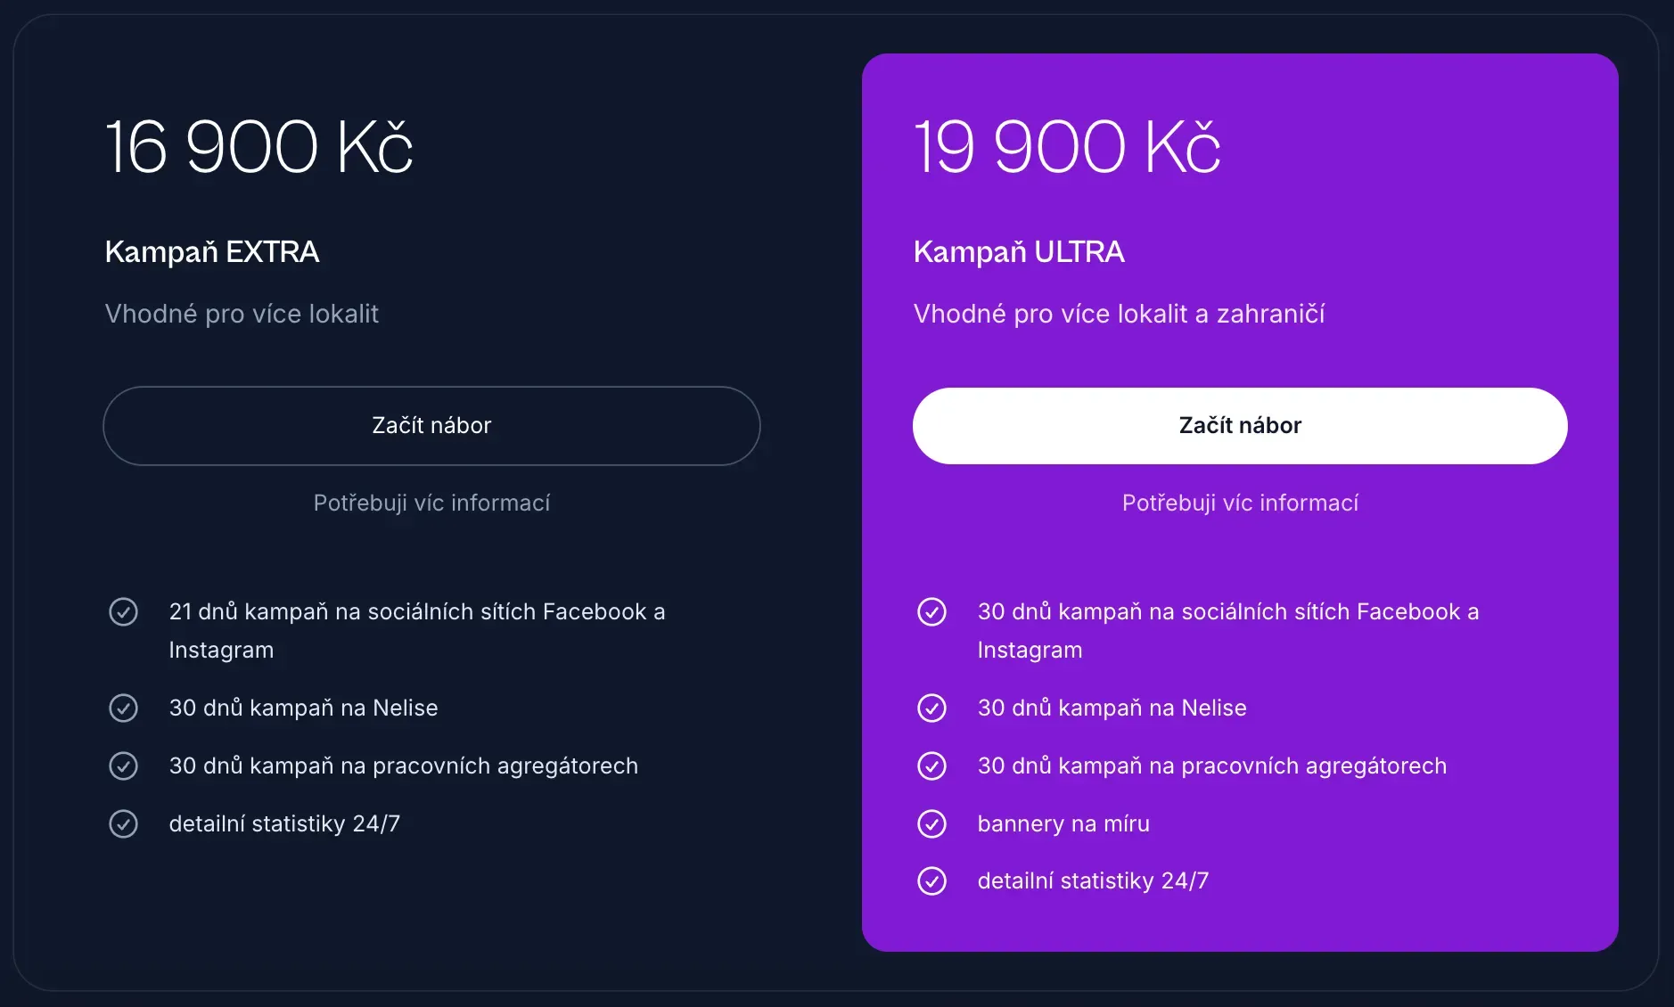Screen dimensions: 1674x1007
Task: Select the 'Kampaň EXTRA' heading
Action: coord(212,252)
